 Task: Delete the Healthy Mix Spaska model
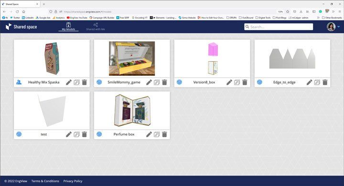(84, 83)
